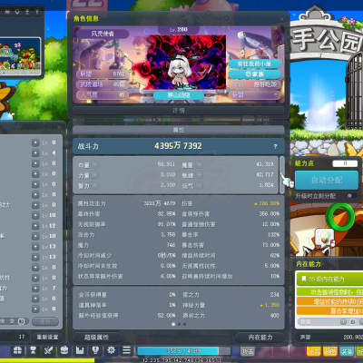Image resolution: width=363 pixels, height=363 pixels.
Task: Click the plus button on Lv 7 row
Action: point(35,289)
